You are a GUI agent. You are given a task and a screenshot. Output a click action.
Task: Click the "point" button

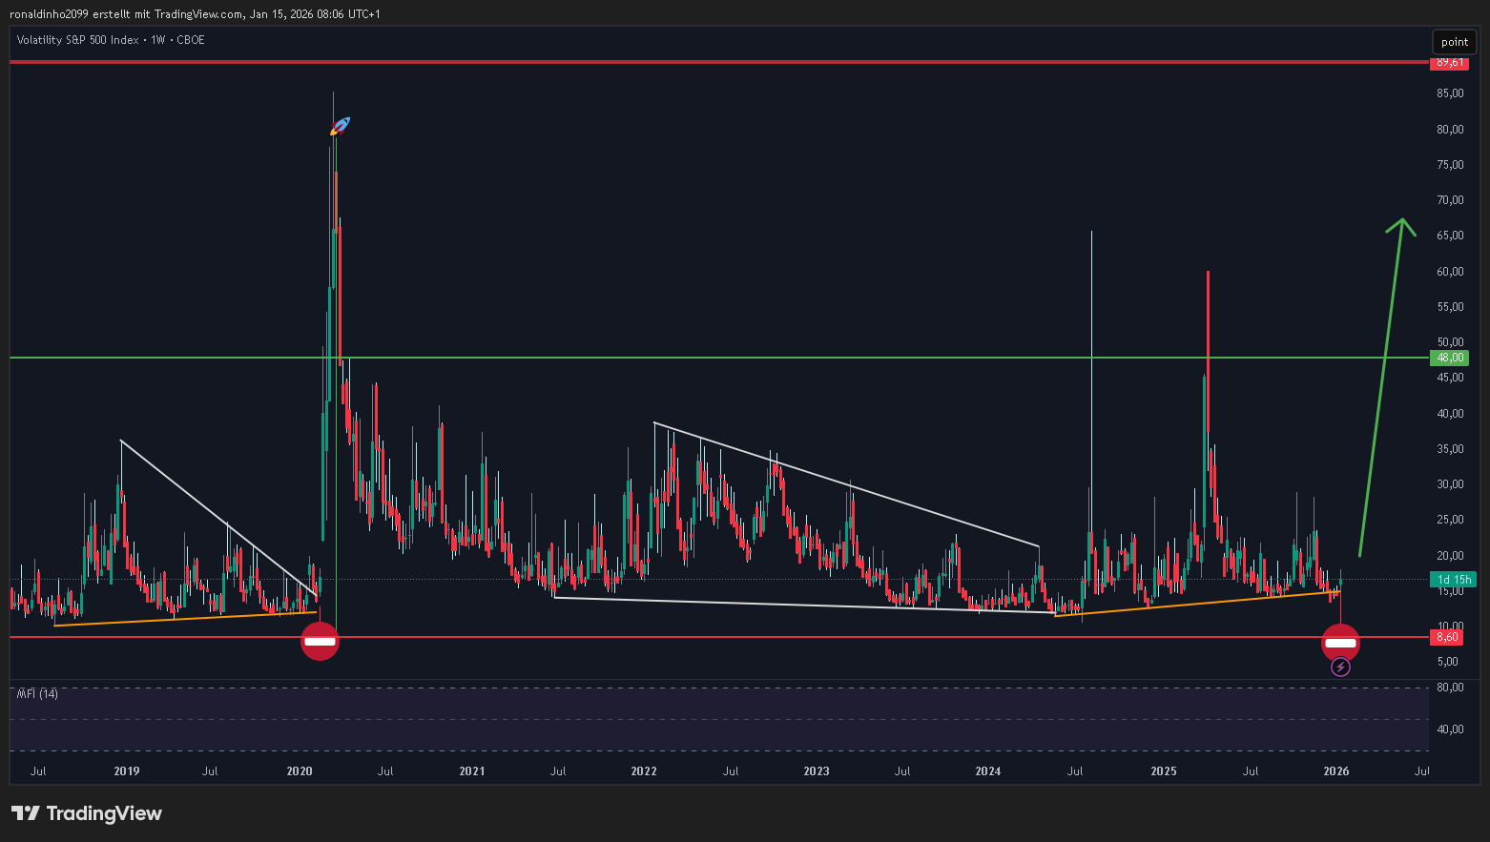pos(1455,42)
